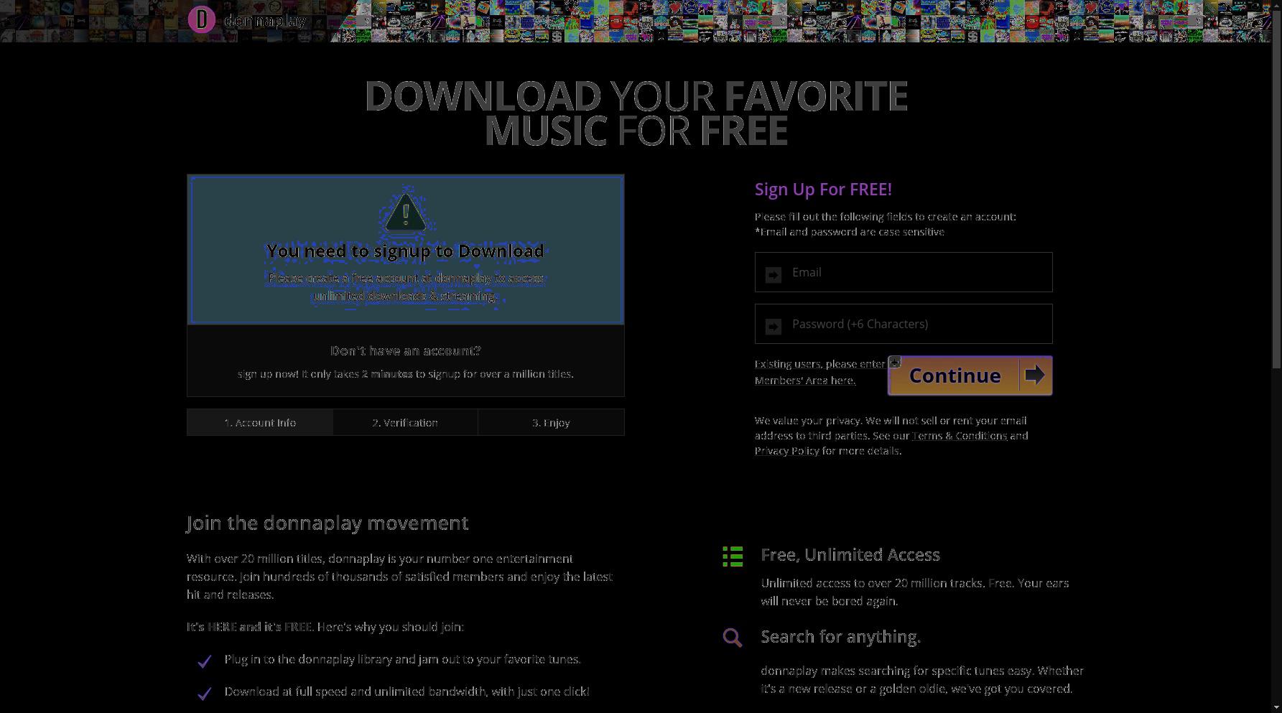Click the checkmark beside Download at full speed
1282x713 pixels.
(x=205, y=693)
